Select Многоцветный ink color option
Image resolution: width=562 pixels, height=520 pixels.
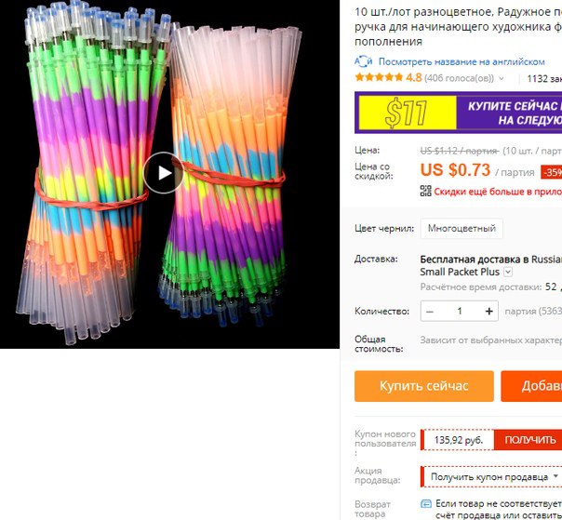tap(462, 228)
